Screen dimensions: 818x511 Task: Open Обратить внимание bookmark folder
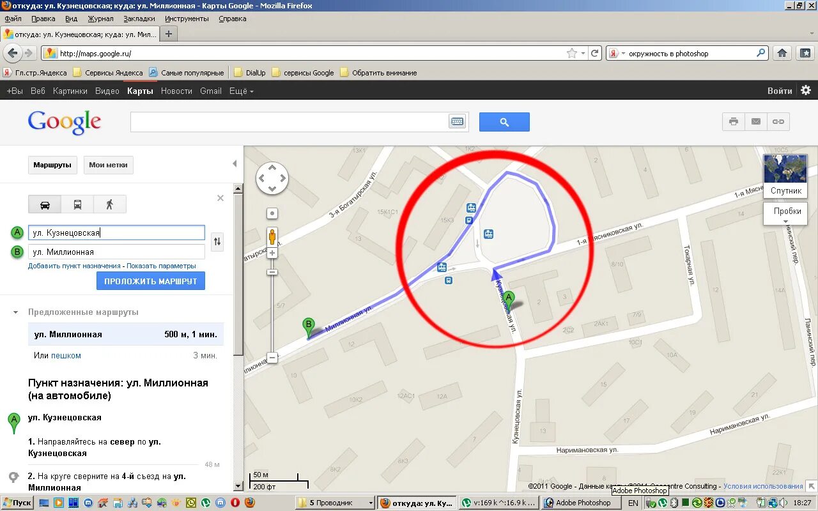pos(378,73)
